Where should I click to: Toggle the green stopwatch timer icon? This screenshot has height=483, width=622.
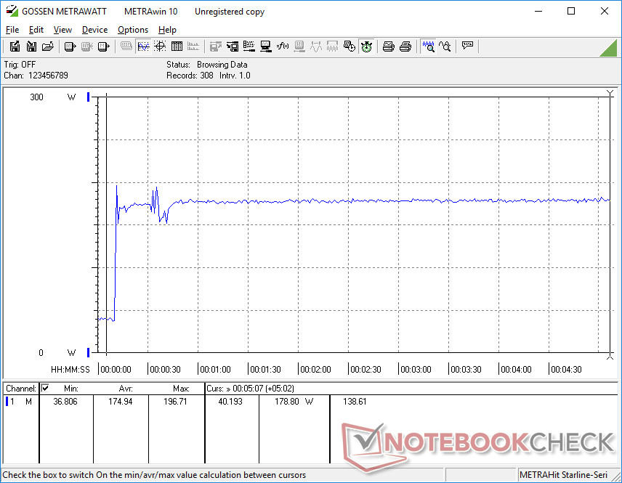(366, 46)
